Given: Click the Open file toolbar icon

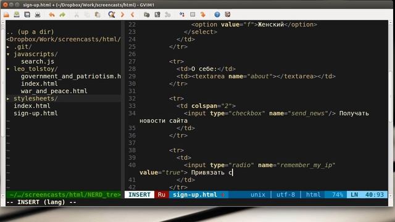Looking at the screenshot, I should click(x=6, y=15).
